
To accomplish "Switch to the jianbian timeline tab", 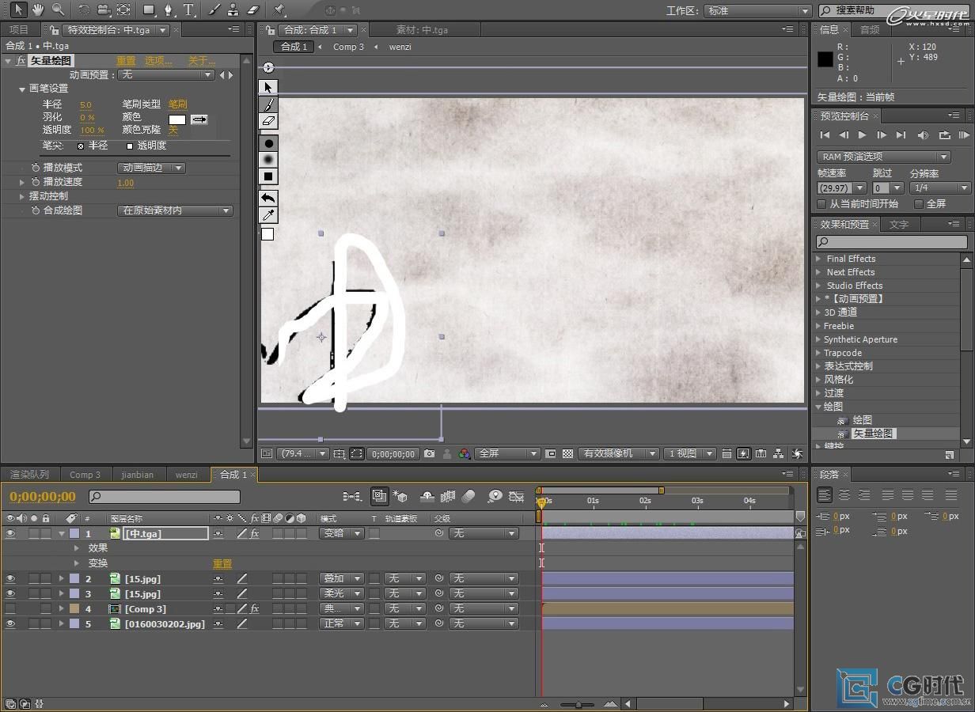I will (138, 475).
